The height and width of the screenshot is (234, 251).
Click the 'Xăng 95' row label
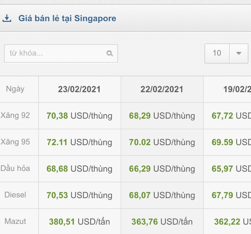point(15,142)
